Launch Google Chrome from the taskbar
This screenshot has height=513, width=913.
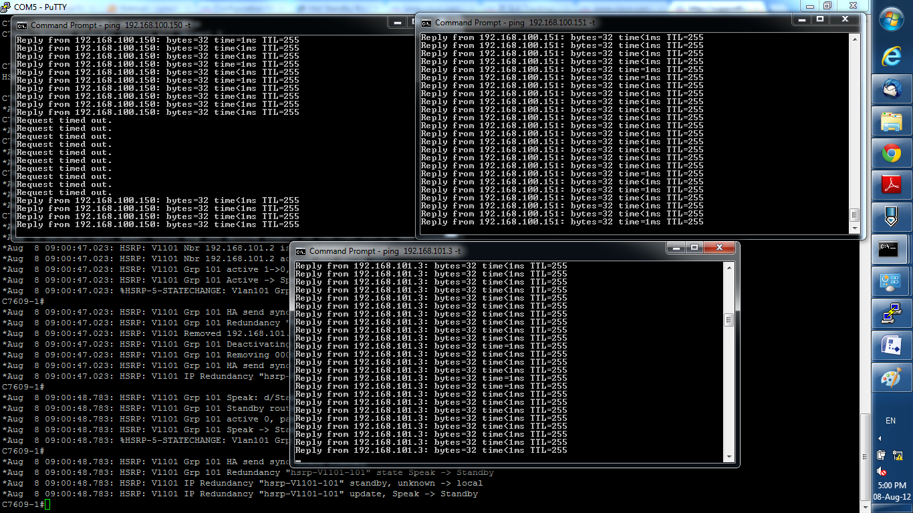(892, 154)
